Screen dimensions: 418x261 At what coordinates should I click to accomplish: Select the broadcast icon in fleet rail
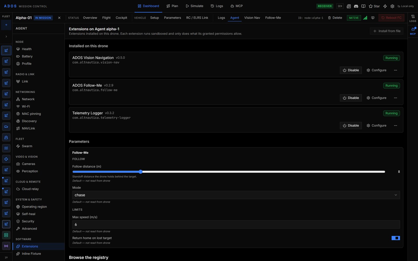(x=6, y=246)
